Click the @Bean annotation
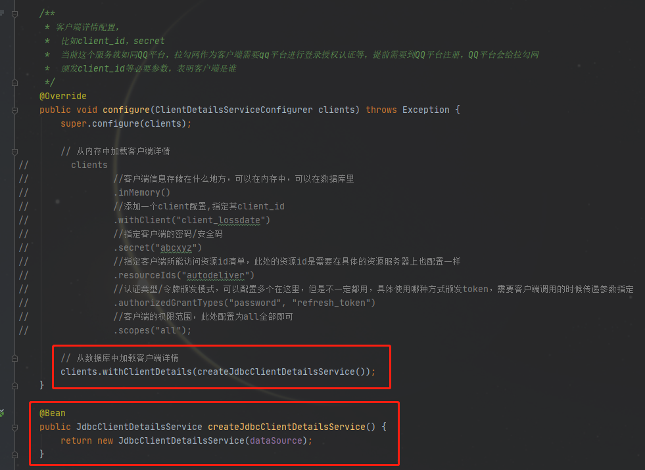 pyautogui.click(x=52, y=414)
